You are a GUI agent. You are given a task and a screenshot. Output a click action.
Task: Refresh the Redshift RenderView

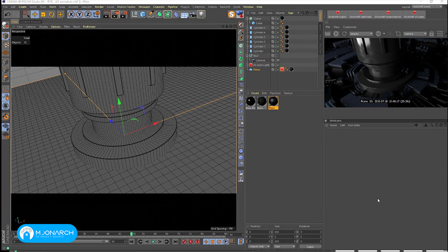point(344,34)
